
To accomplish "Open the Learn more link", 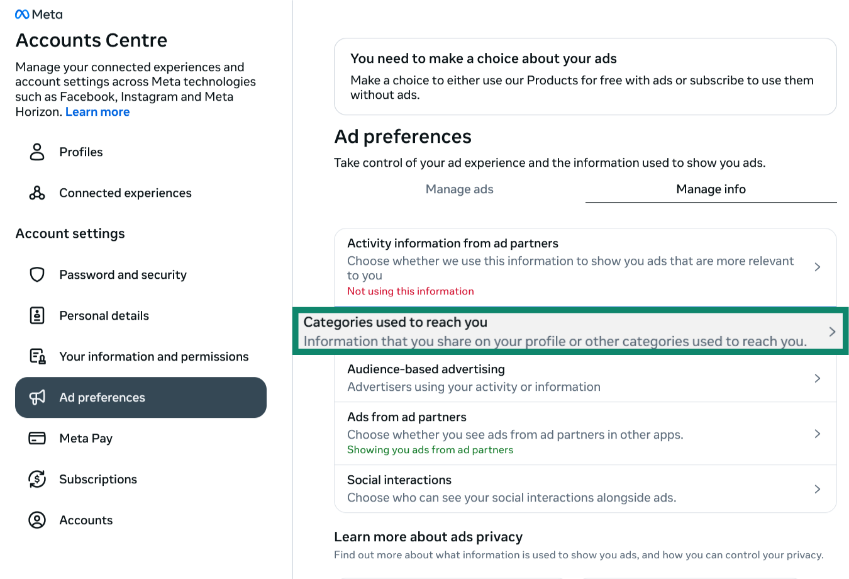I will 97,111.
